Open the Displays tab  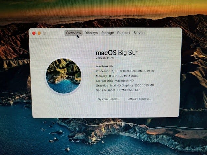coord(91,33)
